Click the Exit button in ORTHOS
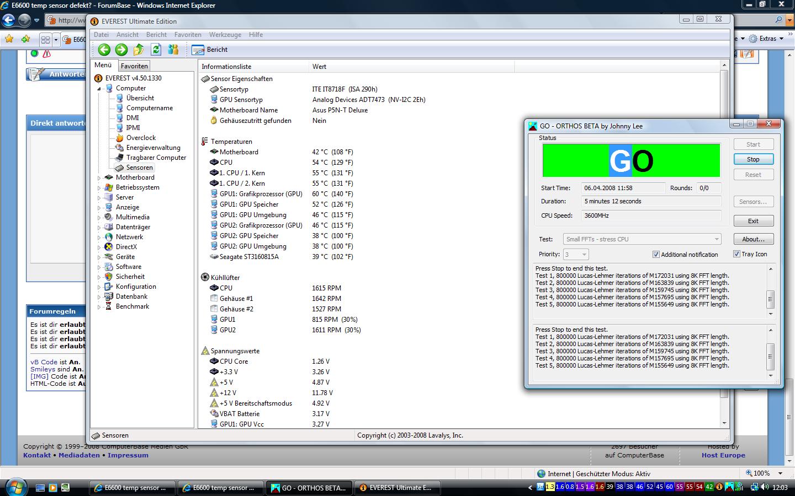This screenshot has height=496, width=795. pyautogui.click(x=753, y=221)
